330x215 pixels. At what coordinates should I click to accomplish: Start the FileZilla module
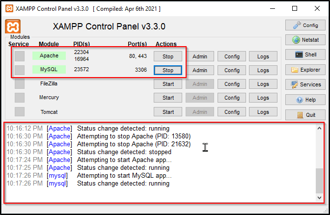tap(168, 84)
